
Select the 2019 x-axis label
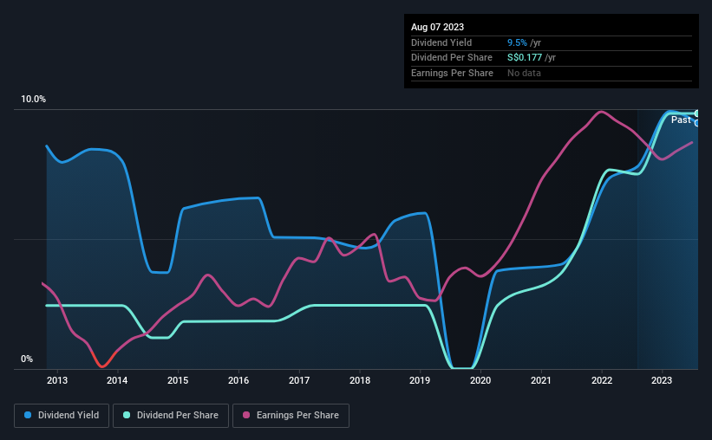click(x=420, y=380)
